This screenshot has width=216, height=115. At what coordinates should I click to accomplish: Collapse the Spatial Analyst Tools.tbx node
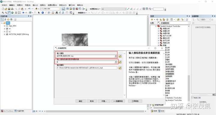[x=156, y=26]
